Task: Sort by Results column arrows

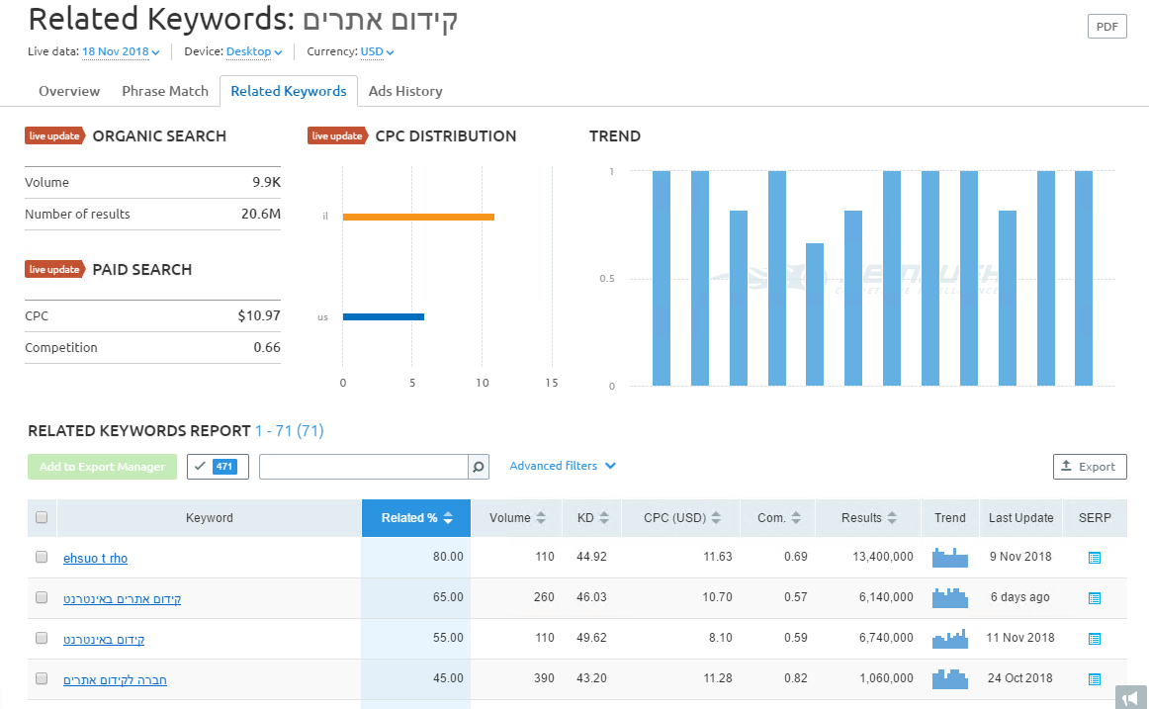Action: click(x=892, y=518)
